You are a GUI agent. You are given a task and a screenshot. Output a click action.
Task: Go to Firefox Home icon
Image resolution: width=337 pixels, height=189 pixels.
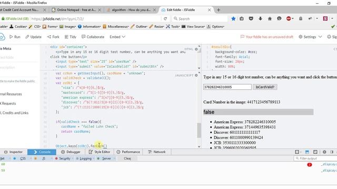point(270,19)
